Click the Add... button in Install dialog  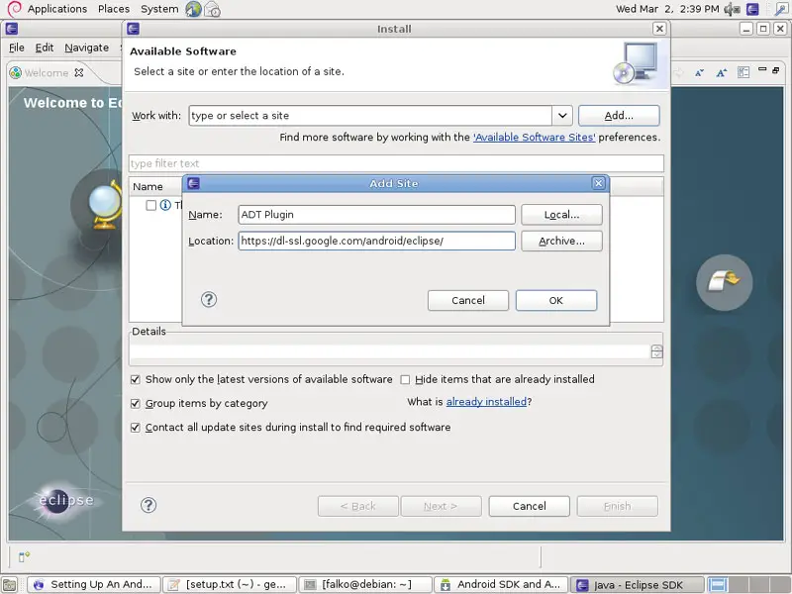619,116
